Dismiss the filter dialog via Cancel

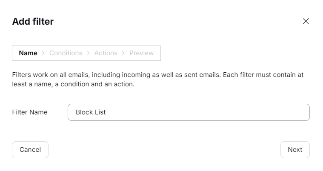(x=30, y=150)
